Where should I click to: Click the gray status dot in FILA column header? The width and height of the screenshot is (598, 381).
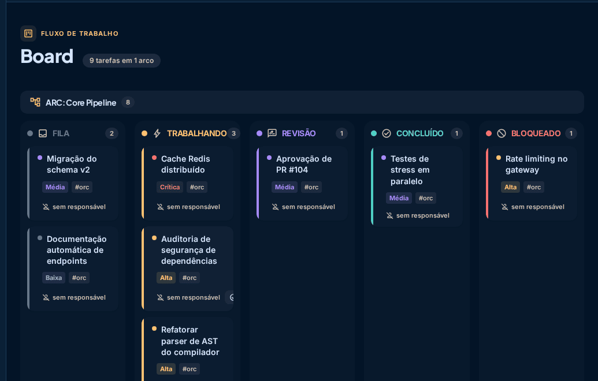pos(30,133)
